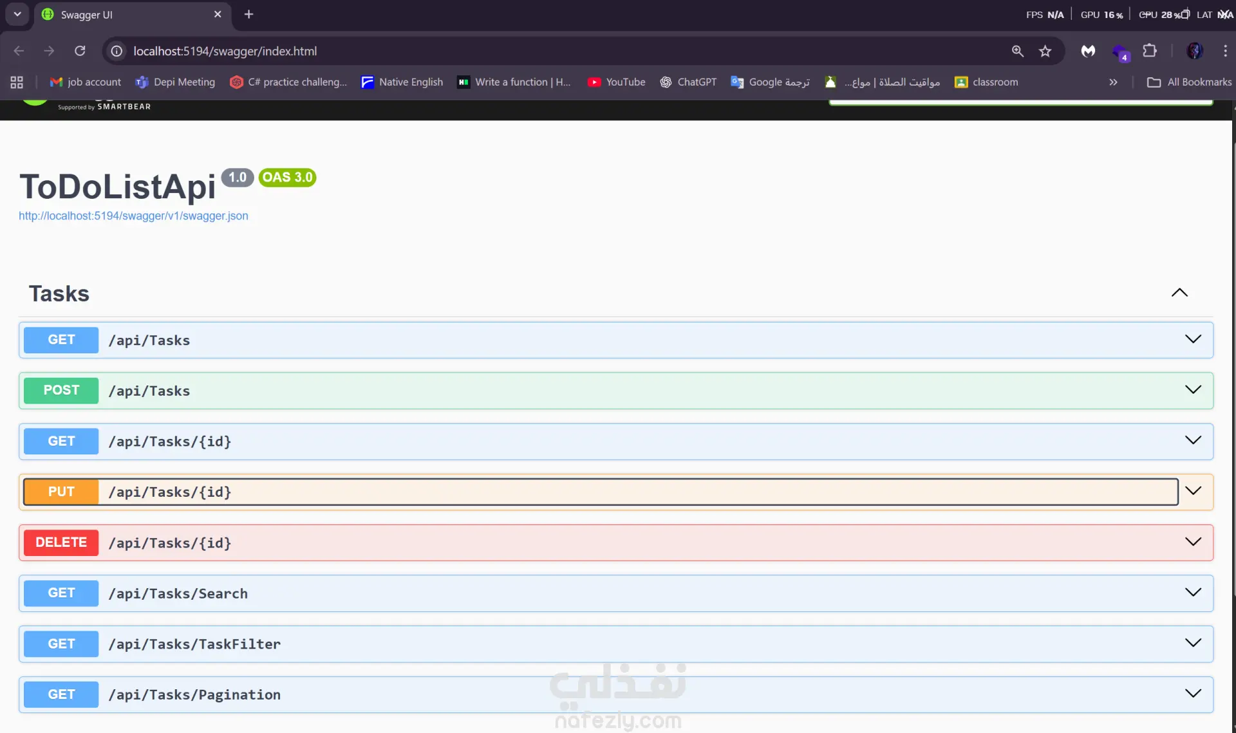1236x733 pixels.
Task: Bookmark page with the star icon
Action: [x=1045, y=51]
